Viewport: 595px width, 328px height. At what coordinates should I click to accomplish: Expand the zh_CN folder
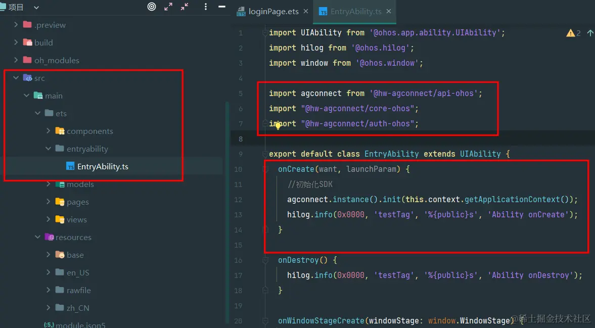click(x=48, y=307)
